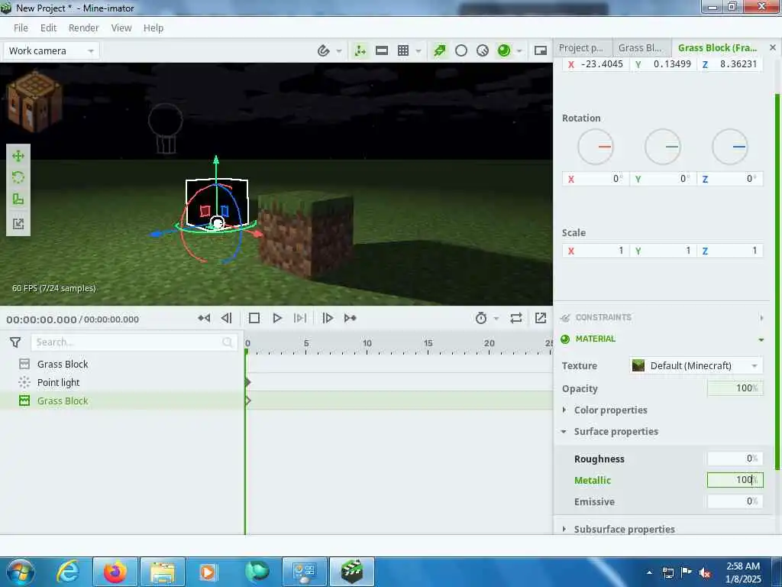Step back one frame
Image resolution: width=782 pixels, height=587 pixels.
227,318
